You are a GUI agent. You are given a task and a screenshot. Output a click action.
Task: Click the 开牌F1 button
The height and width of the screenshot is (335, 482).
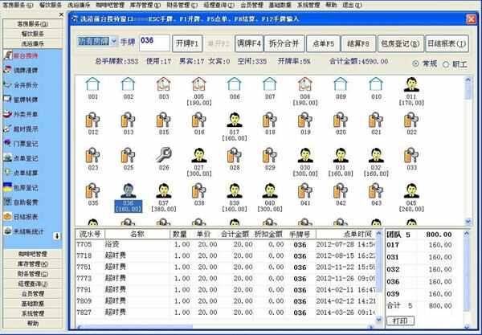point(187,43)
